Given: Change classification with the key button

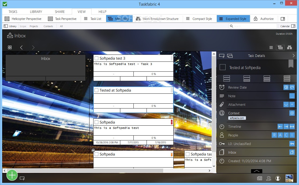Looking at the screenshot, I should click(x=292, y=144).
